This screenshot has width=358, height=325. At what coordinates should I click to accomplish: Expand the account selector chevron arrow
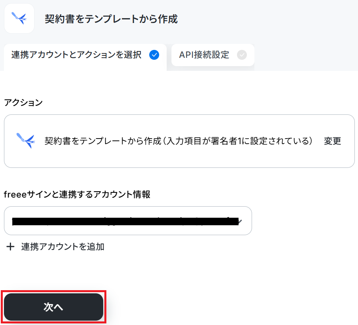(240, 221)
